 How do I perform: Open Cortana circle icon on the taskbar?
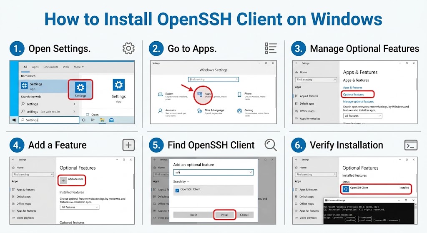84,120
